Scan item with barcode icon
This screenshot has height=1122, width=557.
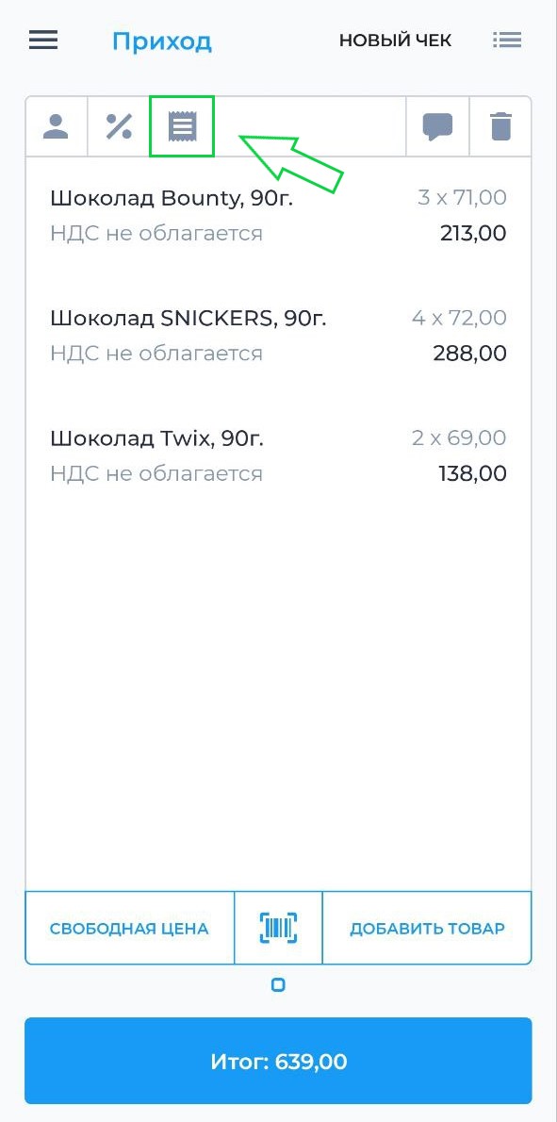(278, 928)
